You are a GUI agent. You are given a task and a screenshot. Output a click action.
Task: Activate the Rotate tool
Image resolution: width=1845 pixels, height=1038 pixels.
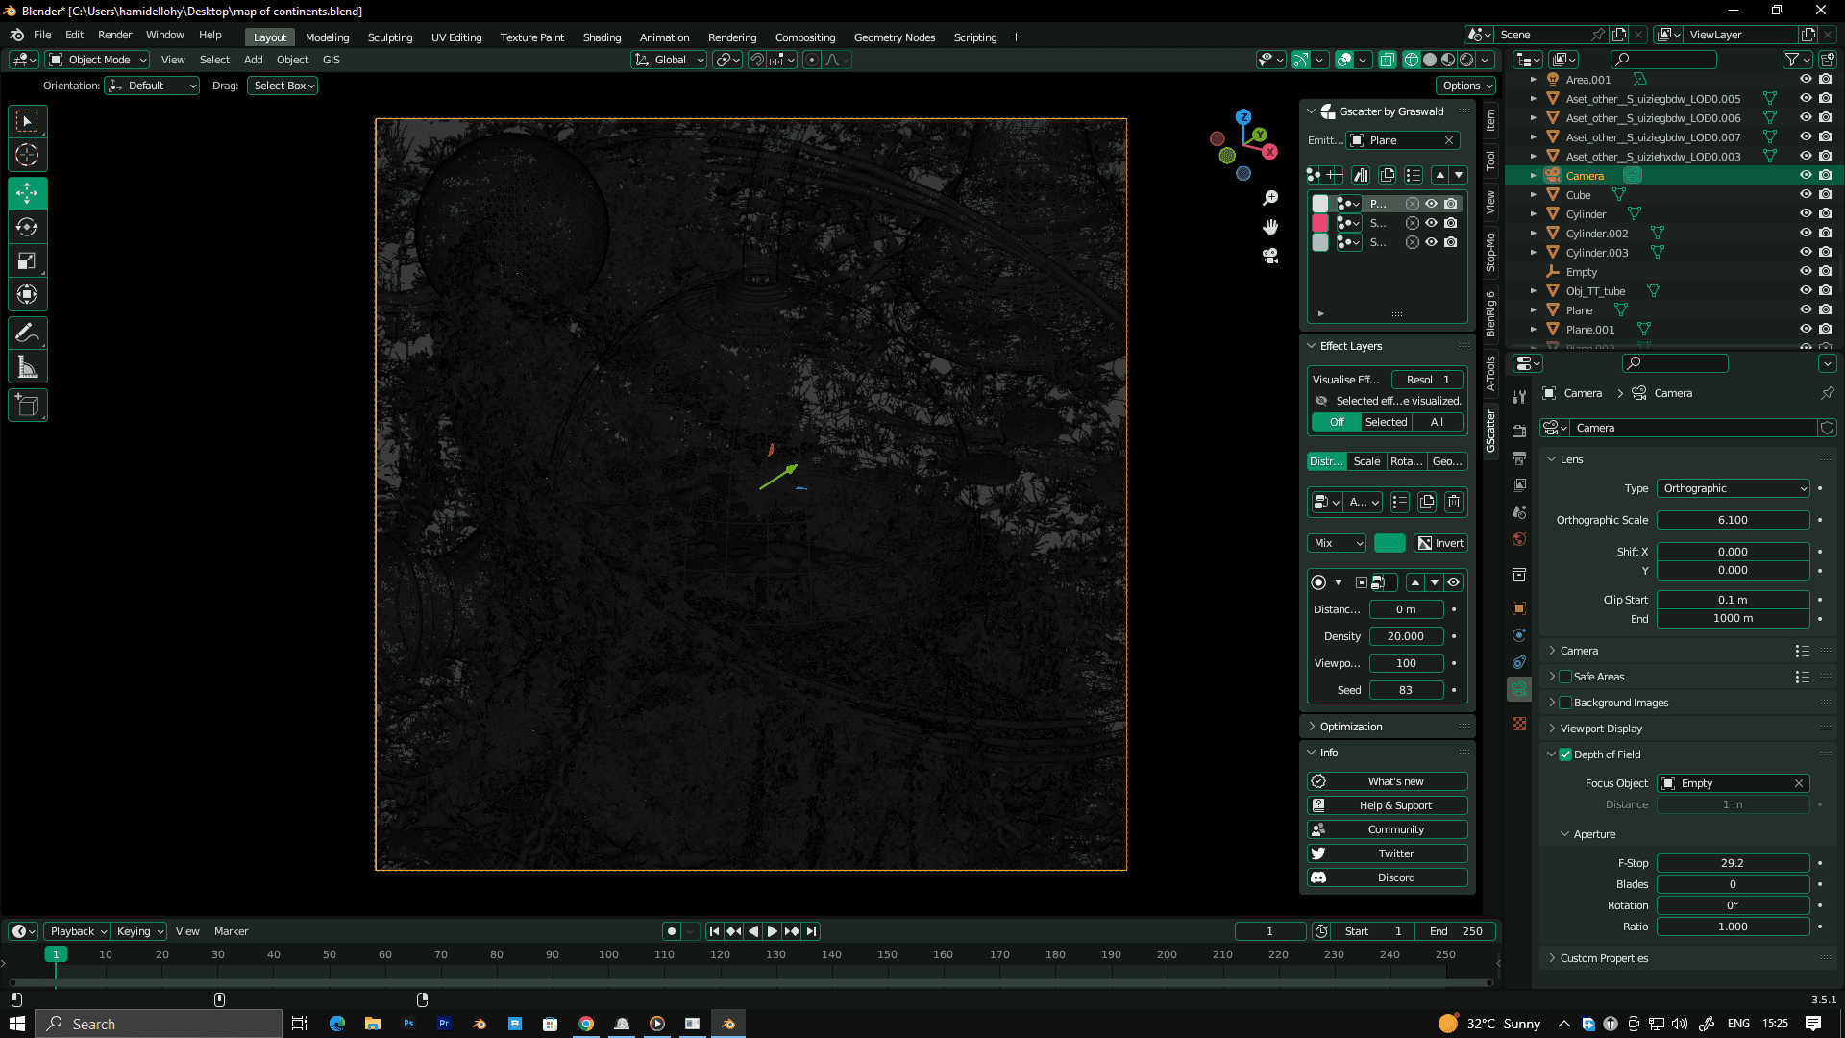27,227
